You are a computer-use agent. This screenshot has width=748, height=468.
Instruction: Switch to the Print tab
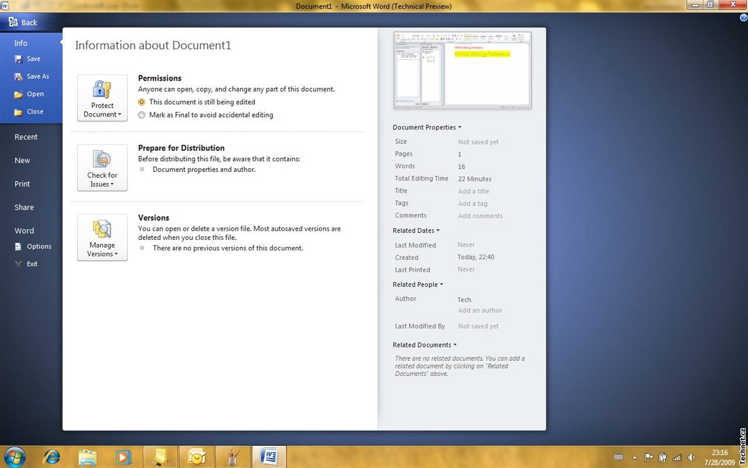(x=22, y=184)
